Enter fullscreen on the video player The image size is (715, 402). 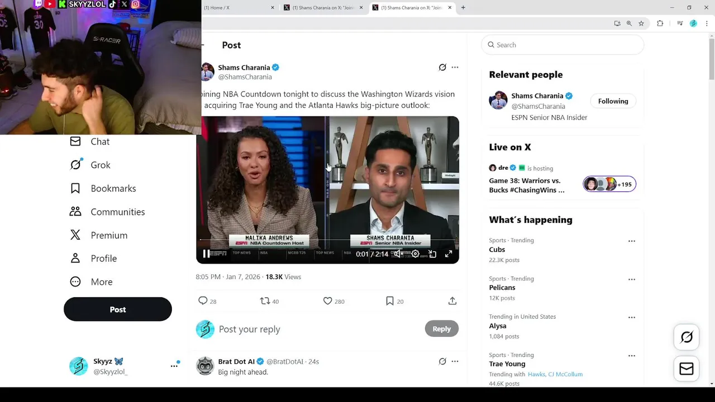[x=448, y=254]
